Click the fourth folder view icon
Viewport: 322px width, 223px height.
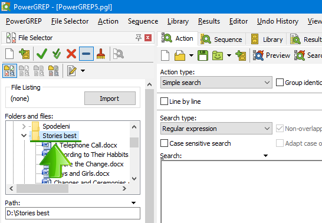tap(54, 71)
